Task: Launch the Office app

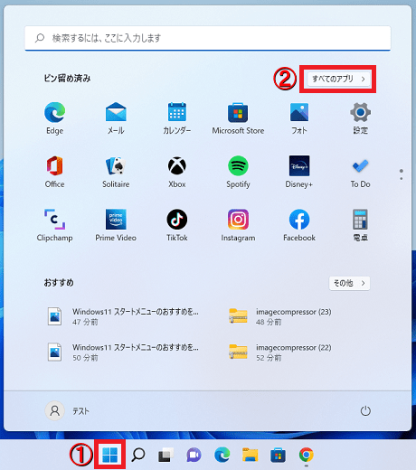Action: 54,172
